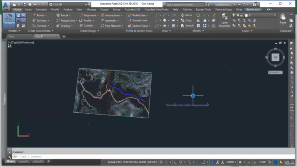297x167 pixels.
Task: Click the Sample Lines button
Action: point(138,20)
